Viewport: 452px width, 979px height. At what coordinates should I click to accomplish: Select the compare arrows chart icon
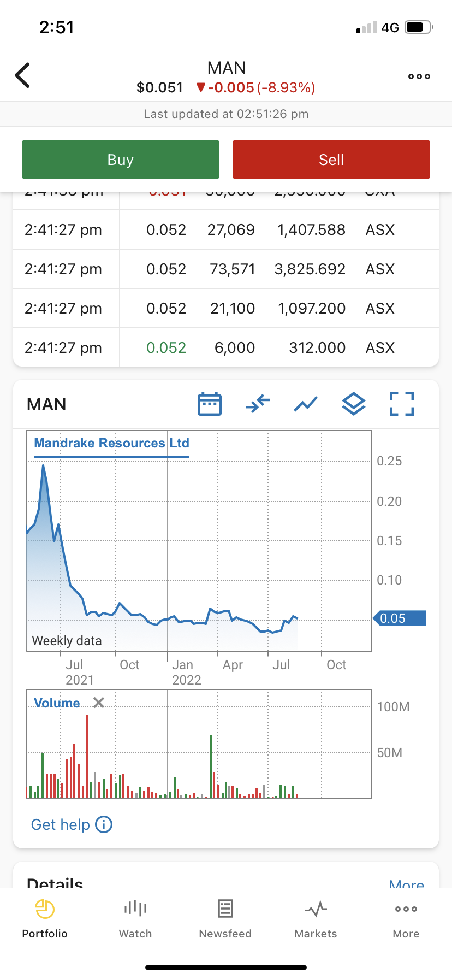(258, 404)
